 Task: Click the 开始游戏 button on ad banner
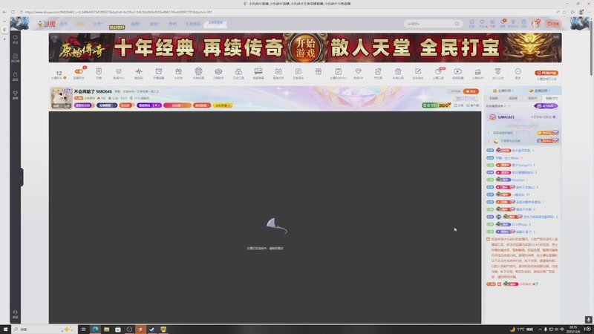pyautogui.click(x=305, y=48)
